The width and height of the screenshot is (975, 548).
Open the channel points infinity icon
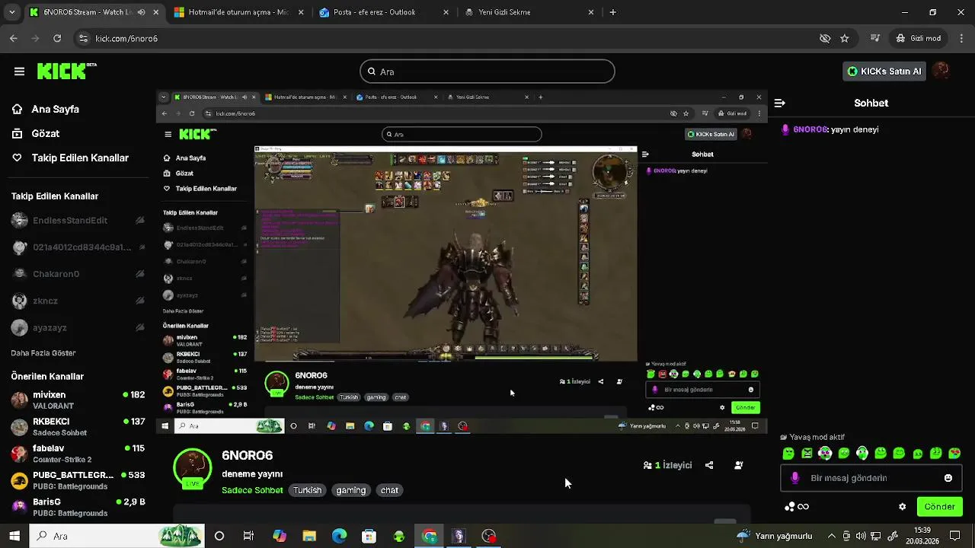(x=798, y=507)
